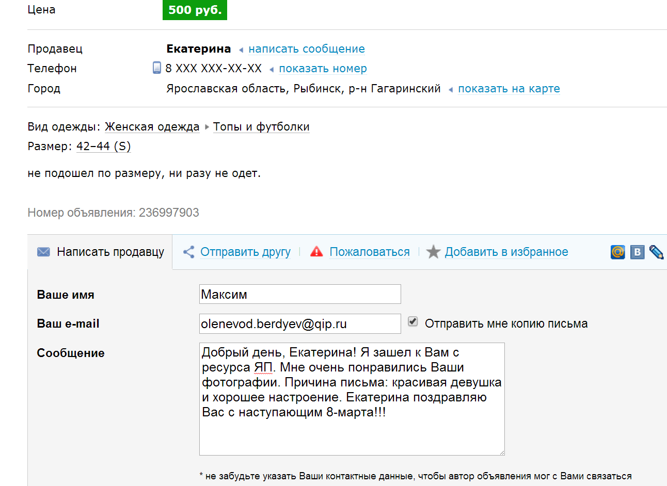Click the Ваше имя label
This screenshot has height=486, width=667.
click(x=66, y=295)
